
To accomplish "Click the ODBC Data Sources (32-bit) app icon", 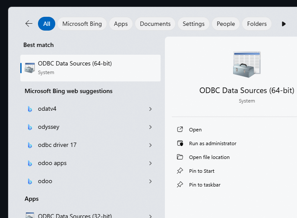I will 30,215.
